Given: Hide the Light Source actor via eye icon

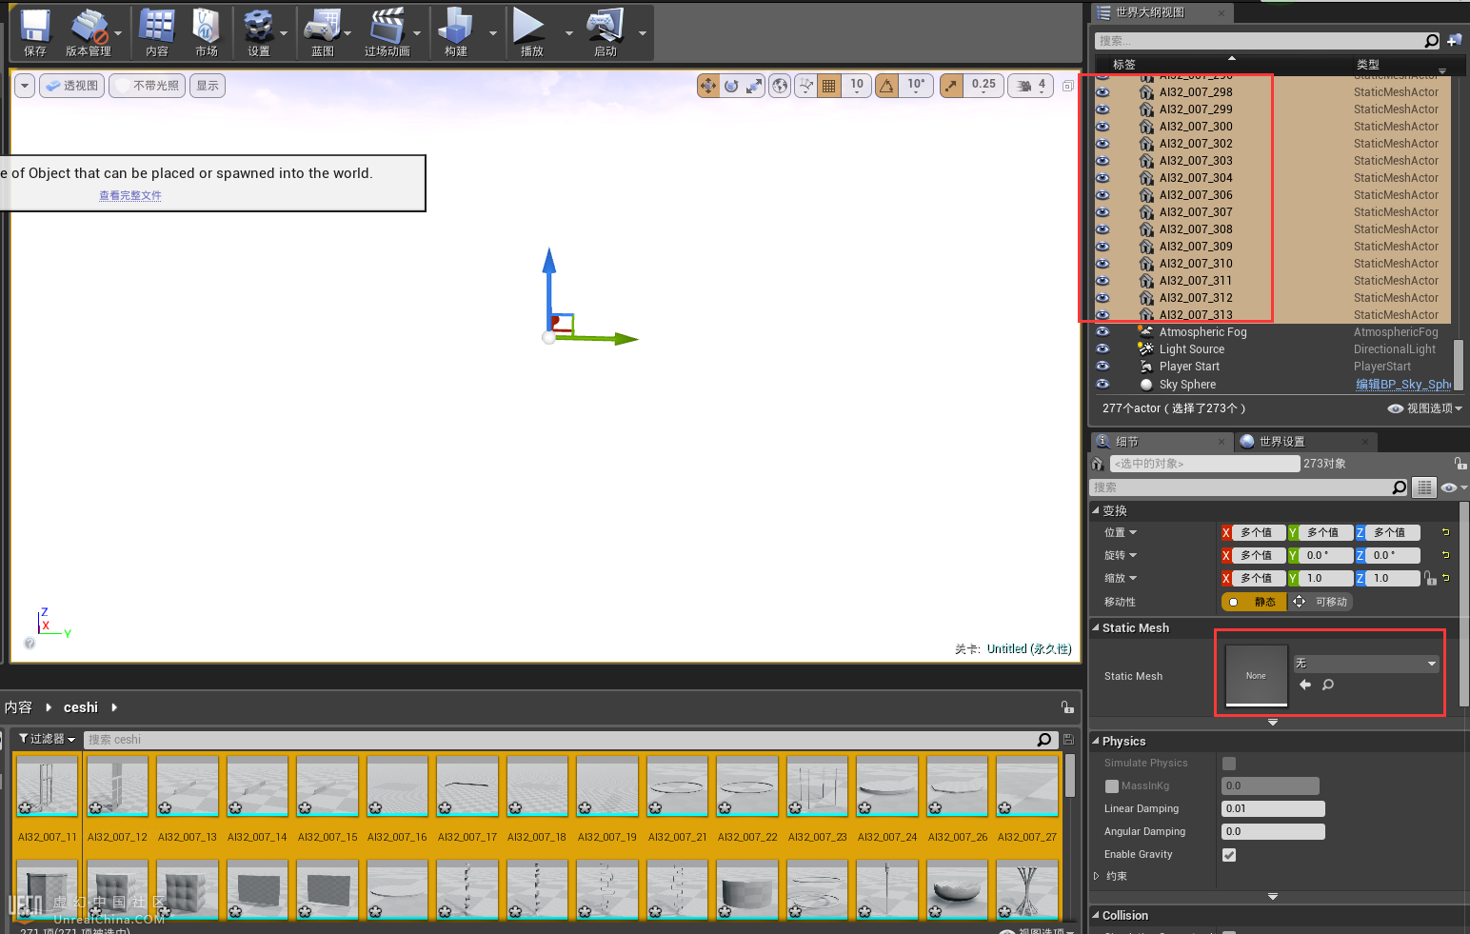Looking at the screenshot, I should point(1102,349).
